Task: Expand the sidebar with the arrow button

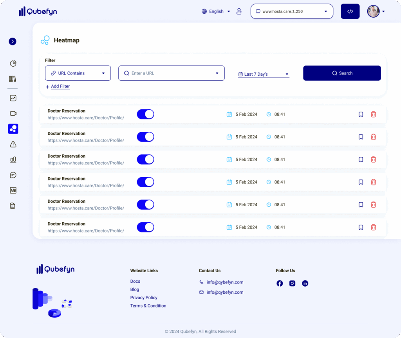Action: (13, 42)
